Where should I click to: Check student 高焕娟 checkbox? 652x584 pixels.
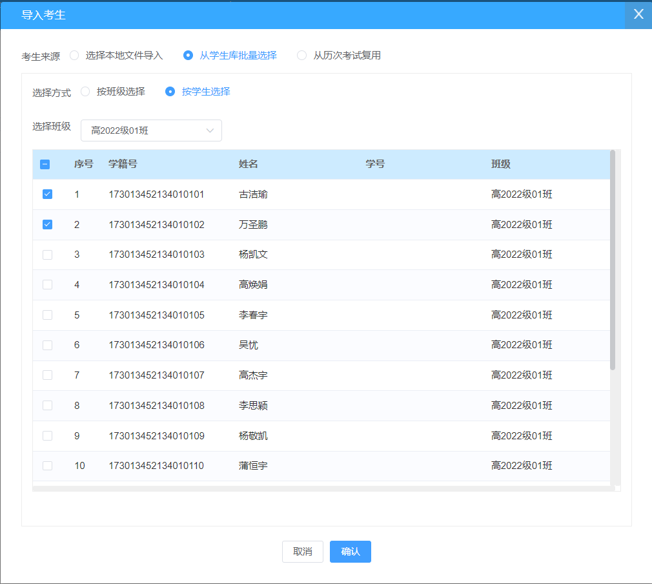pos(47,285)
